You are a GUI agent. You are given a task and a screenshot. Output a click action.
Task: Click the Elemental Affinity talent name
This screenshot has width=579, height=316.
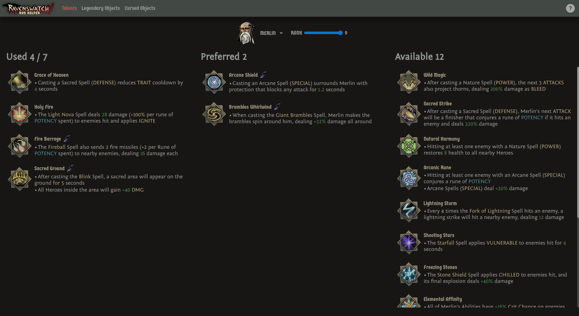click(x=443, y=299)
